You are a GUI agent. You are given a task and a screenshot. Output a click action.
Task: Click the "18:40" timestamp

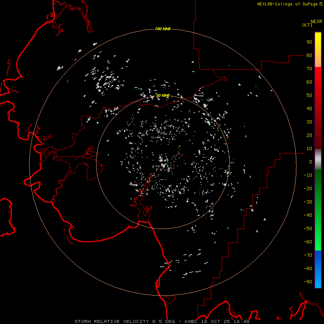coord(242,321)
